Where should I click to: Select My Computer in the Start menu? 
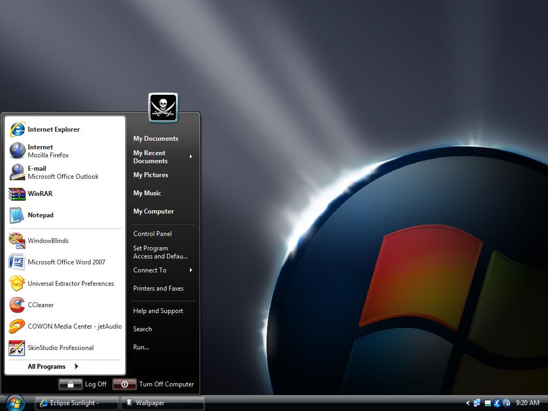point(154,211)
